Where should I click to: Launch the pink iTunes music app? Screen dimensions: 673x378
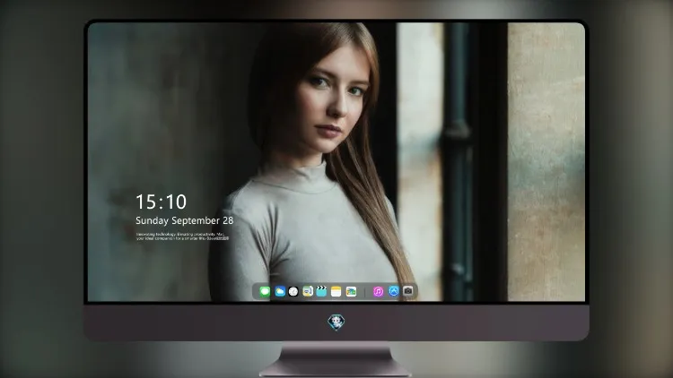378,291
